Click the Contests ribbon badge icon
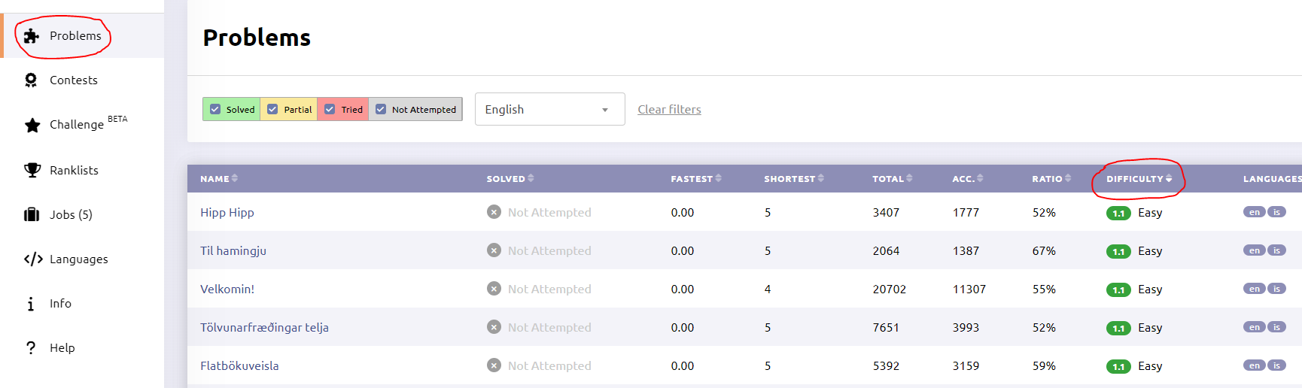Image resolution: width=1302 pixels, height=388 pixels. 31,80
